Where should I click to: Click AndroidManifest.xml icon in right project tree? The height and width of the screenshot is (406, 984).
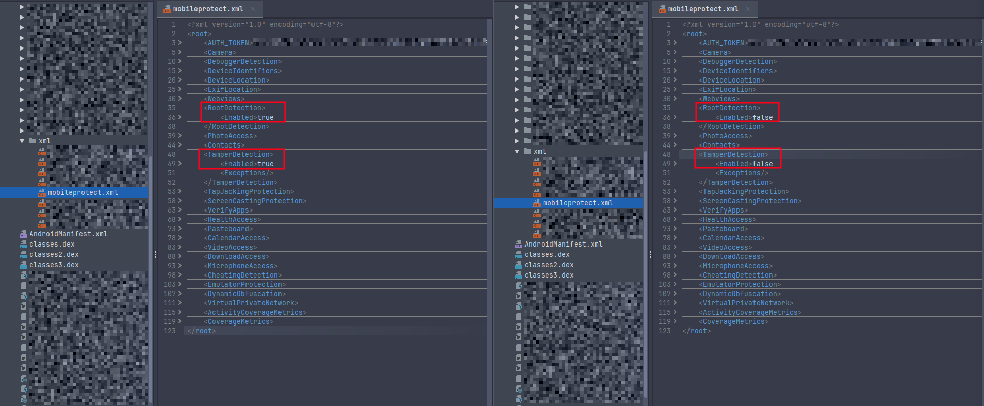(x=518, y=244)
